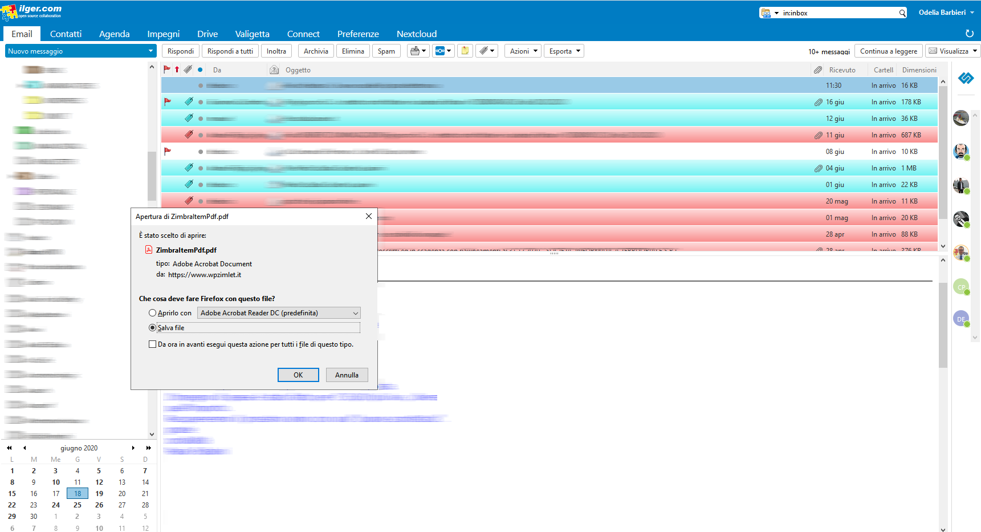981x532 pixels.
Task: Click the Continua a leggere button
Action: click(x=889, y=51)
